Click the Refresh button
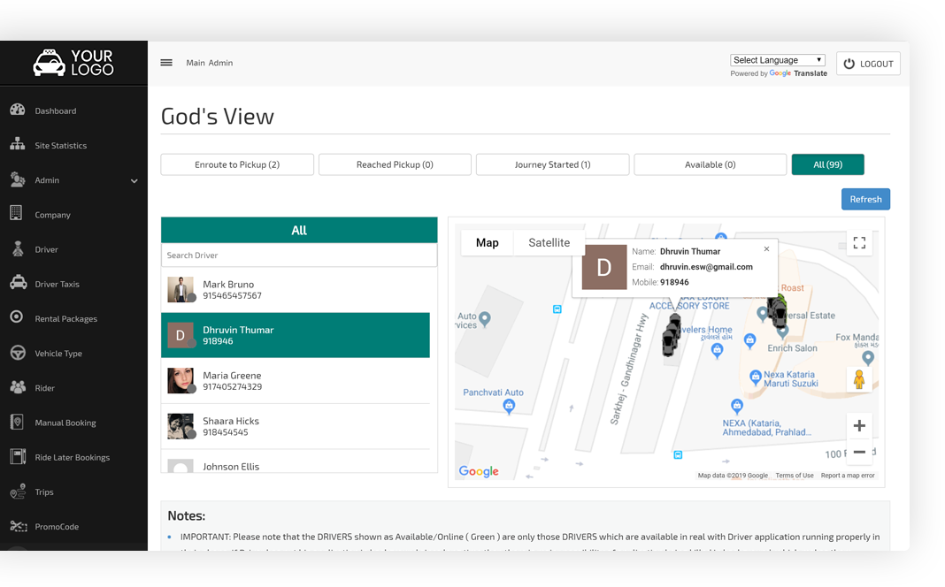Image resolution: width=945 pixels, height=587 pixels. tap(865, 199)
